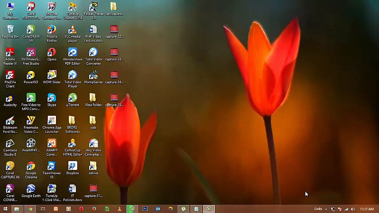Click the Links toolbar label
Image resolution: width=379 pixels, height=213 pixels.
pos(318,209)
